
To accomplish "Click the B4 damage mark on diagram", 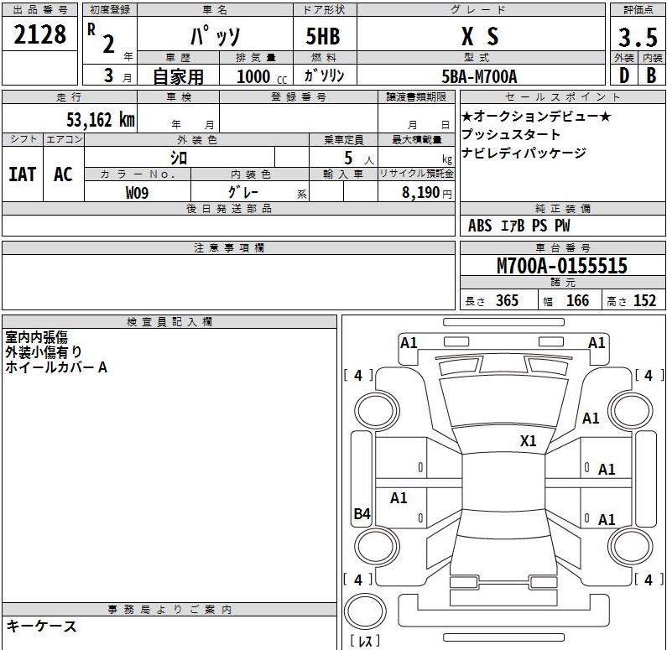I will (362, 514).
